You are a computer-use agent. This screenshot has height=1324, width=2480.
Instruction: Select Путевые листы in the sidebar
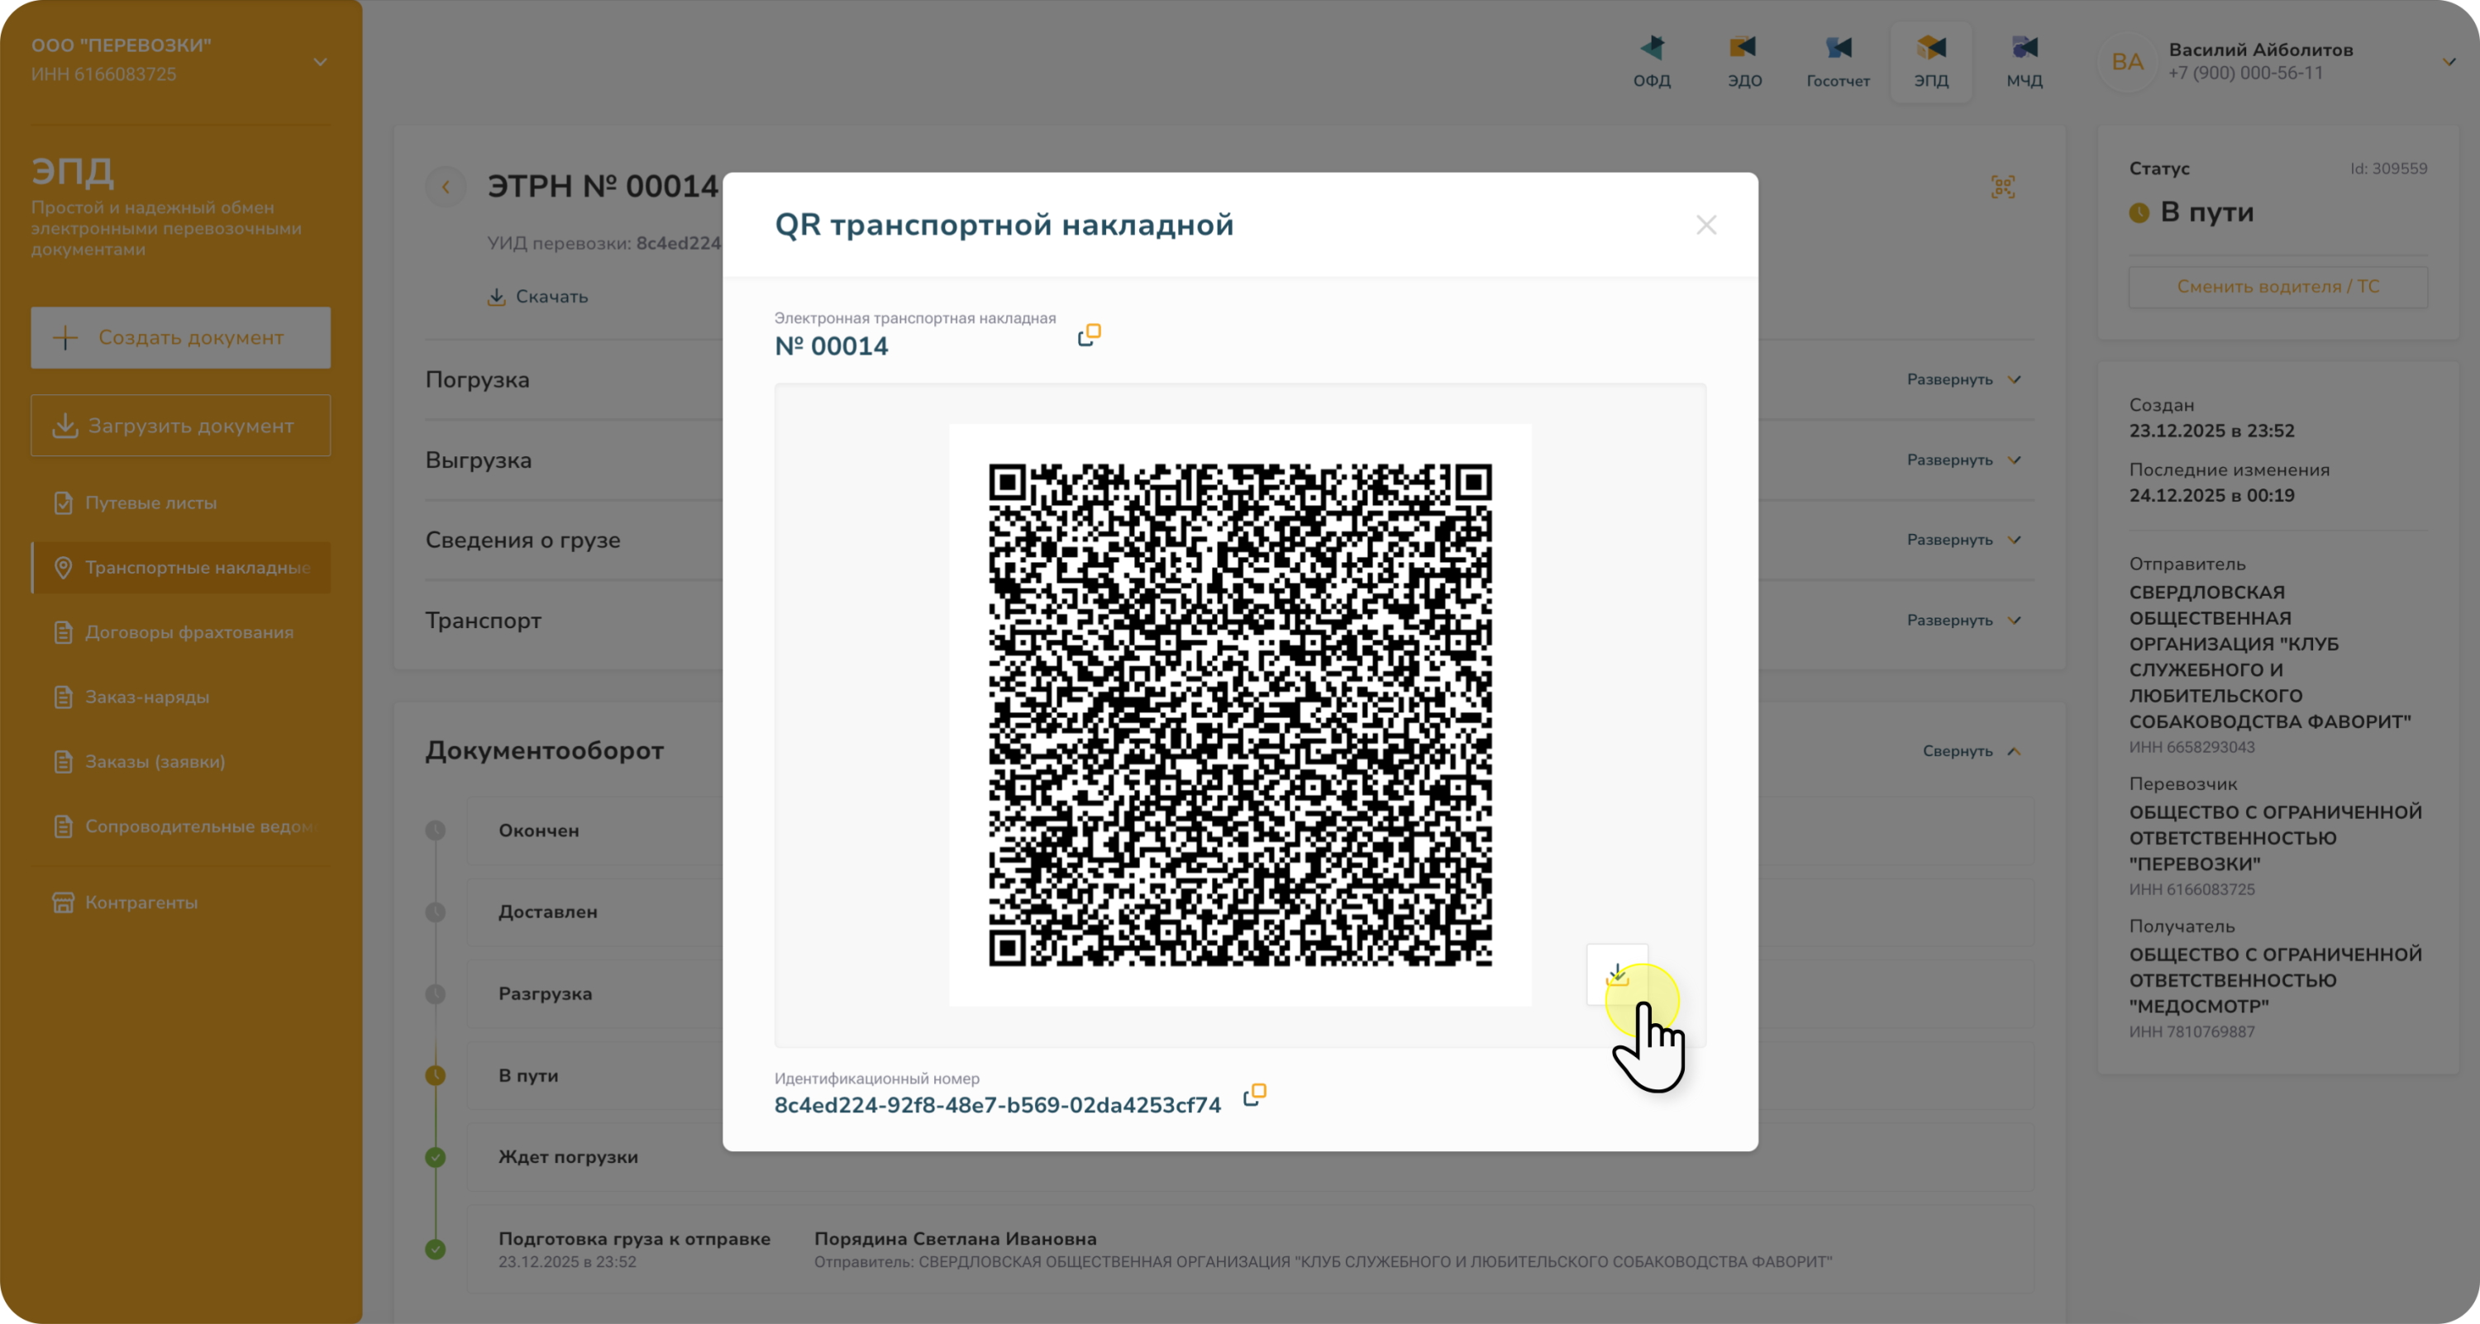click(x=150, y=502)
